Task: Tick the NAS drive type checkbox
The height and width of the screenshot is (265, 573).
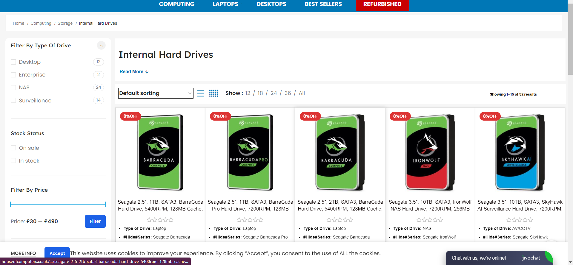Action: [13, 88]
